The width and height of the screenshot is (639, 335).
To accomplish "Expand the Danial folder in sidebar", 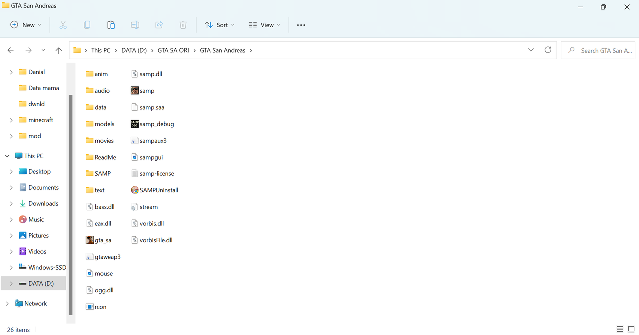I will click(x=11, y=72).
